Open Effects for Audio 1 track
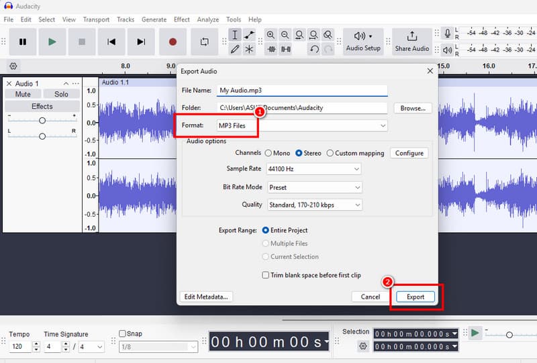537x363 pixels. (42, 107)
